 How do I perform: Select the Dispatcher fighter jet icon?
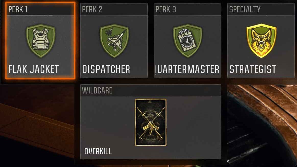click(x=114, y=41)
